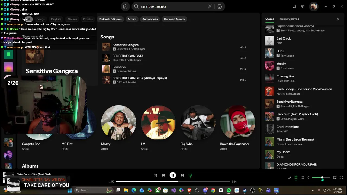347x195 pixels.
Task: Go to Spotify Home
Action: point(125,6)
